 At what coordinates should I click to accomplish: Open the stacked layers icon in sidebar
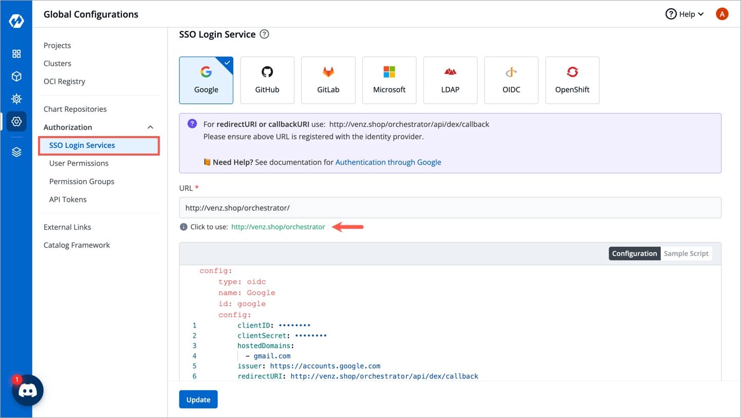pos(16,153)
